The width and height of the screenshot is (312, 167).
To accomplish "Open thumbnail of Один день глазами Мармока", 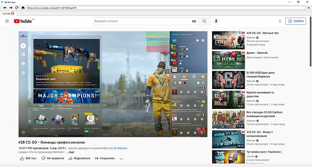I will (228, 80).
